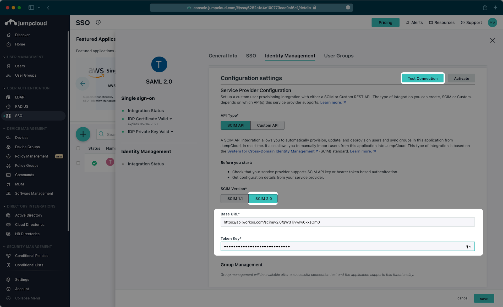Open MDM in the sidebar
Image resolution: width=503 pixels, height=307 pixels.
[x=19, y=184]
